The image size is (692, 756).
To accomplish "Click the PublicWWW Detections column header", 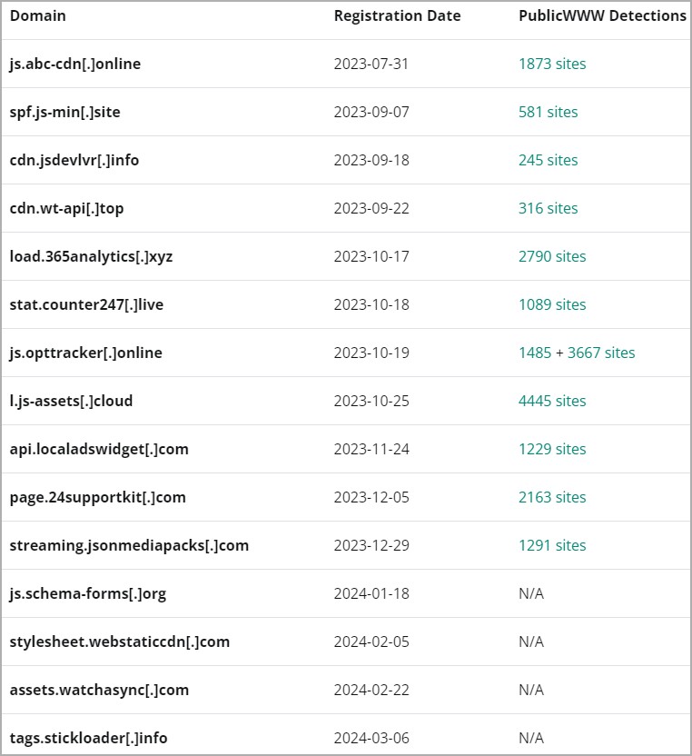I will tap(602, 15).
